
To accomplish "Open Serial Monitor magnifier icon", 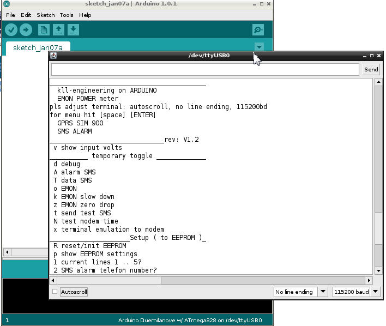I will point(258,29).
